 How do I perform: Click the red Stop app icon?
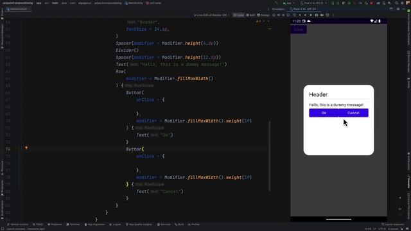pos(371,3)
